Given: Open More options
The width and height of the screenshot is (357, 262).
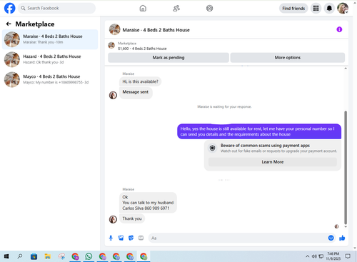Looking at the screenshot, I should [288, 58].
